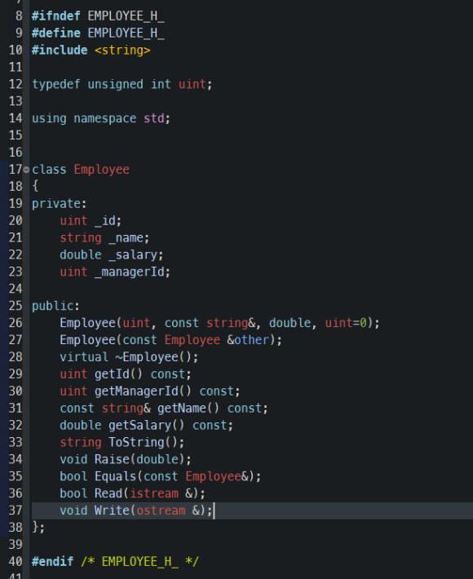The height and width of the screenshot is (579, 473).
Task: Click the public access specifier
Action: click(x=53, y=306)
